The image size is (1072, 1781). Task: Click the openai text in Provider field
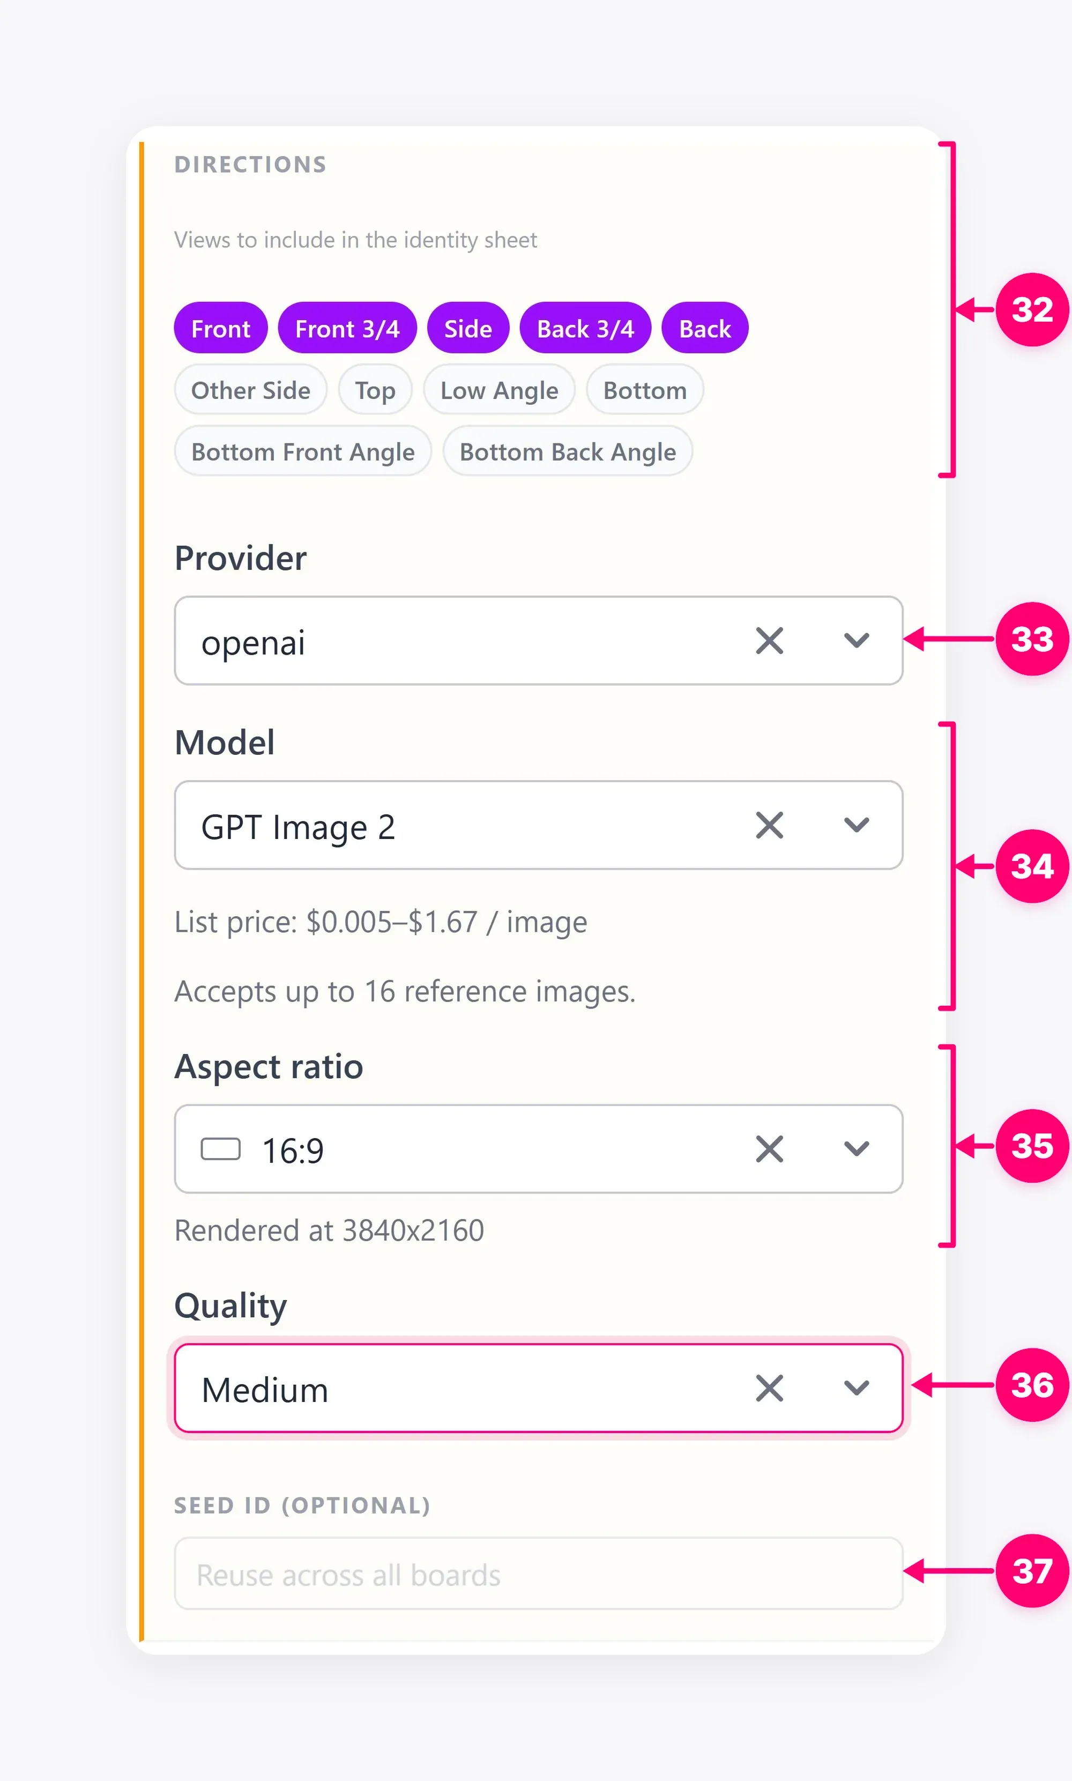click(x=253, y=642)
